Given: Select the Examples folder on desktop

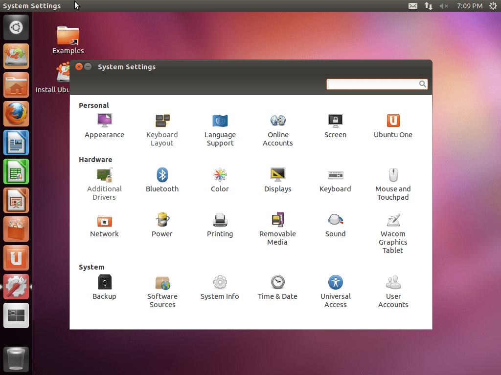Looking at the screenshot, I should [68, 40].
